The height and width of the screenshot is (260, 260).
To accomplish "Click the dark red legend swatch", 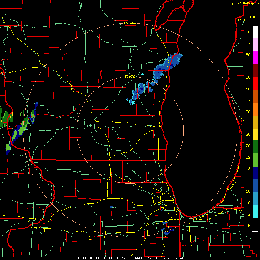I will pyautogui.click(x=255, y=70).
